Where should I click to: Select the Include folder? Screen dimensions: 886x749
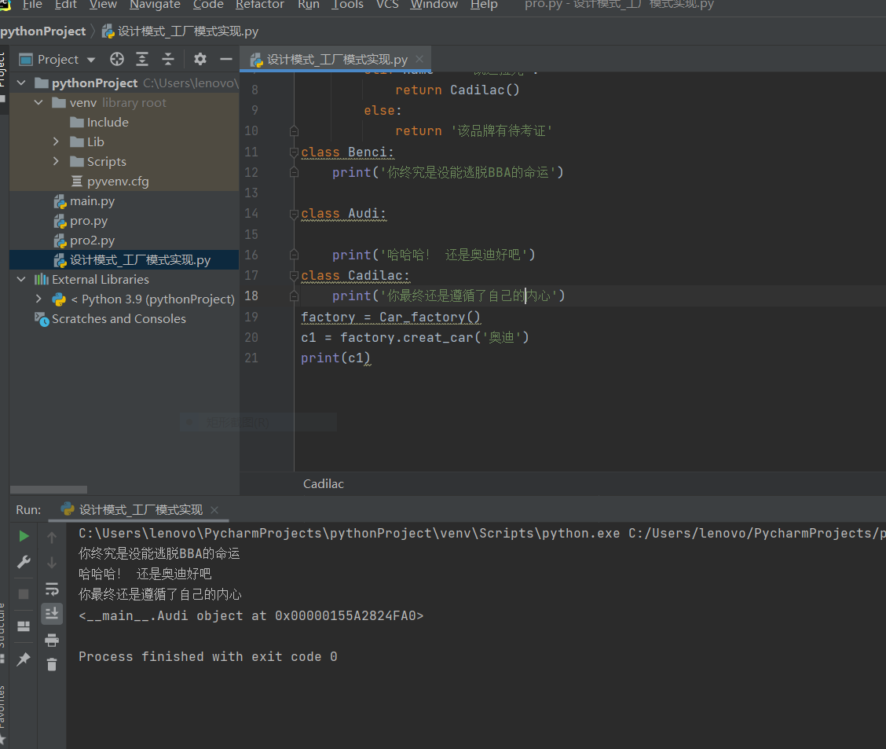99,122
